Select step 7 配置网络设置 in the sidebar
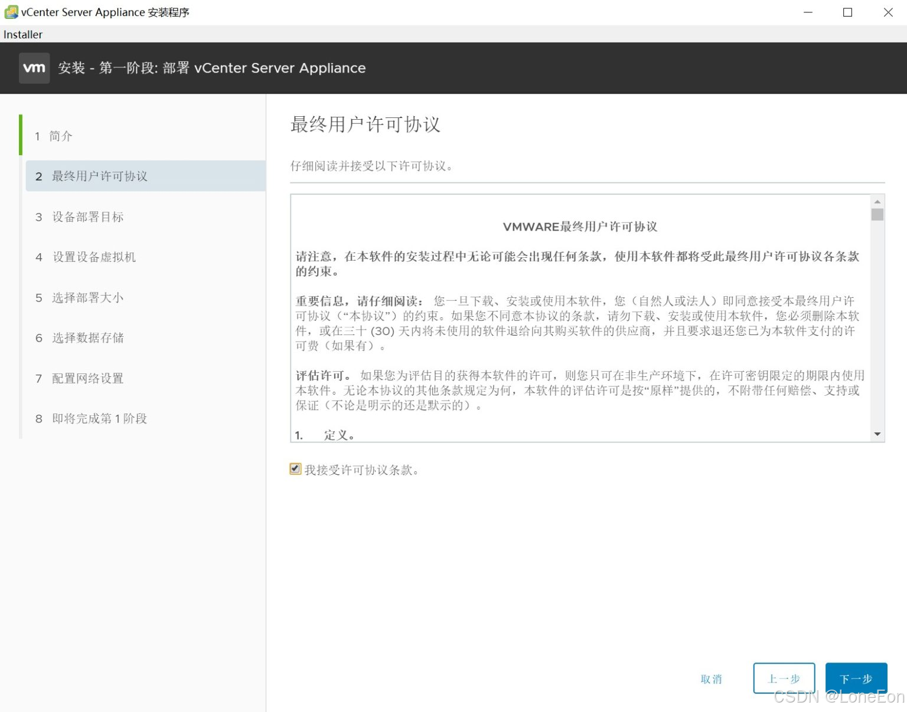This screenshot has width=907, height=712. point(87,378)
